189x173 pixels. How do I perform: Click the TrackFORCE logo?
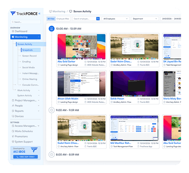coord(24,13)
